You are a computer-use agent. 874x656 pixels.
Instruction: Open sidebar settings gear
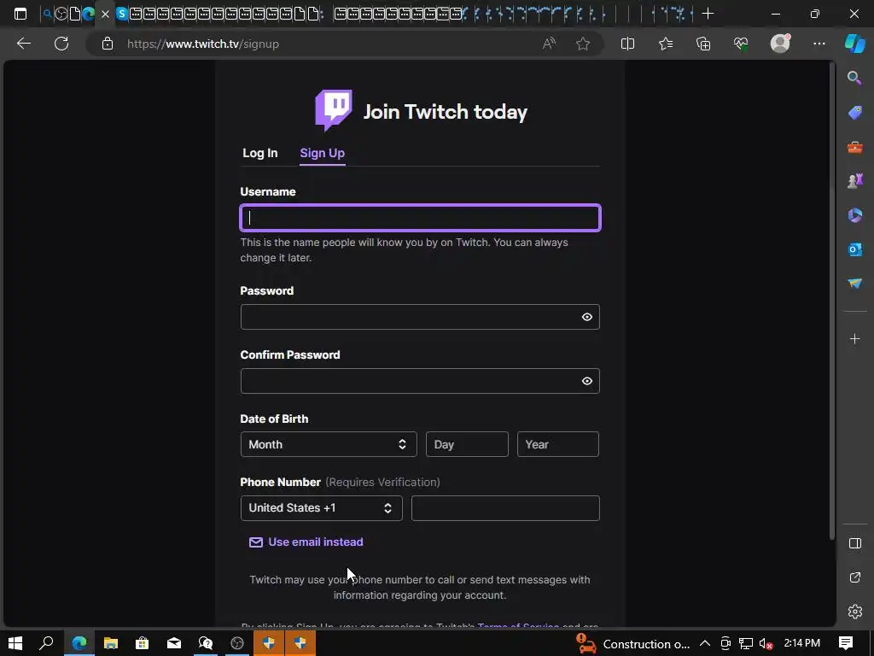(x=855, y=612)
